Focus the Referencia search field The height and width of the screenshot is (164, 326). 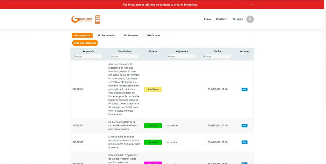pos(88,56)
